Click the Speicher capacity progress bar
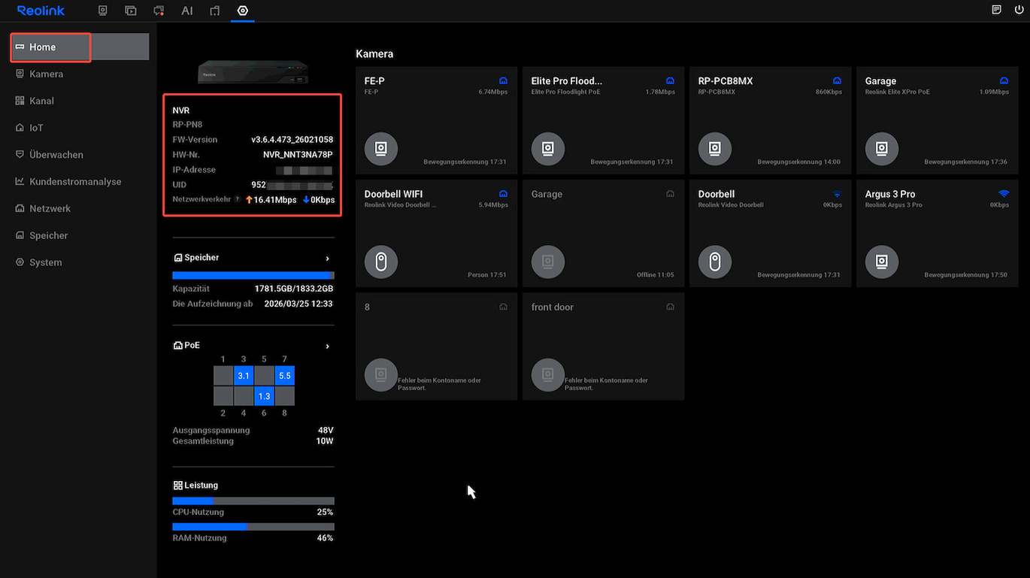The height and width of the screenshot is (578, 1030). [x=253, y=276]
